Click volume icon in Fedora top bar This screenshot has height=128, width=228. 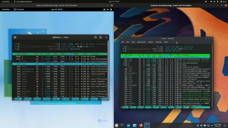point(108,10)
